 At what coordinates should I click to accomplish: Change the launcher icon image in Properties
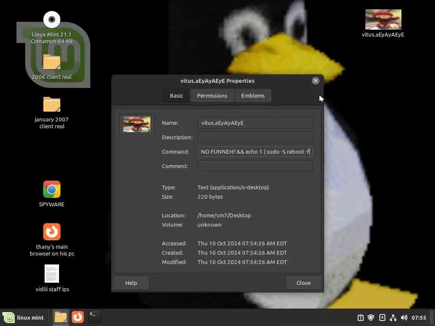click(136, 124)
